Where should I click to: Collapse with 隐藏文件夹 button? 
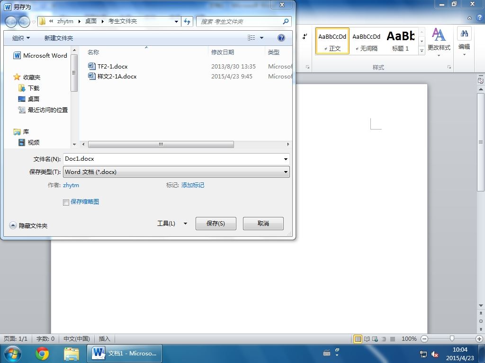pos(28,225)
